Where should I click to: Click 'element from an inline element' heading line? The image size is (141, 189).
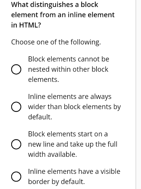(x=63, y=15)
